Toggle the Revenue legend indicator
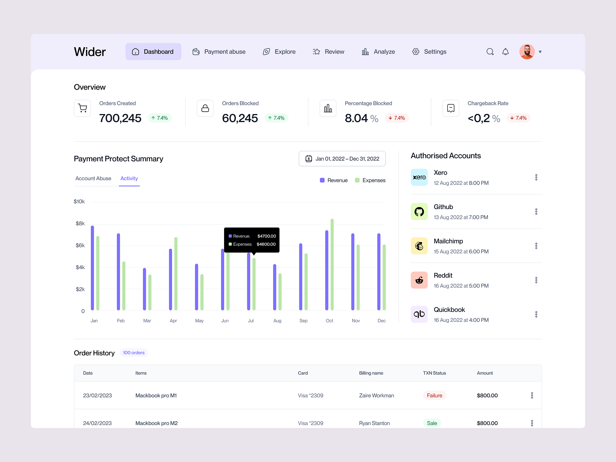Screen dimensions: 616x462 coord(322,180)
